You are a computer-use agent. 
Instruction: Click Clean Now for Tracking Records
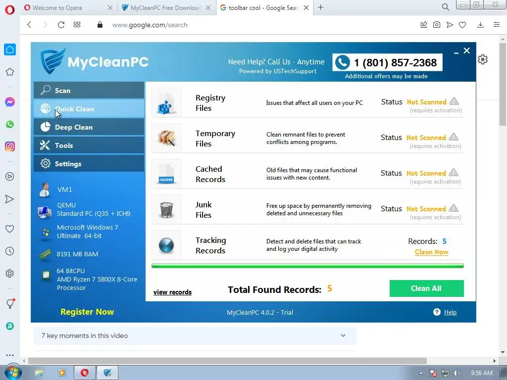tap(431, 252)
